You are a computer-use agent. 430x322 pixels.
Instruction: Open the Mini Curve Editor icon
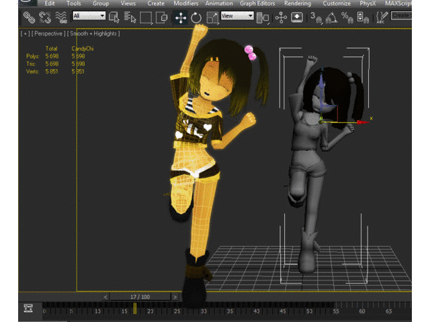coord(28,308)
